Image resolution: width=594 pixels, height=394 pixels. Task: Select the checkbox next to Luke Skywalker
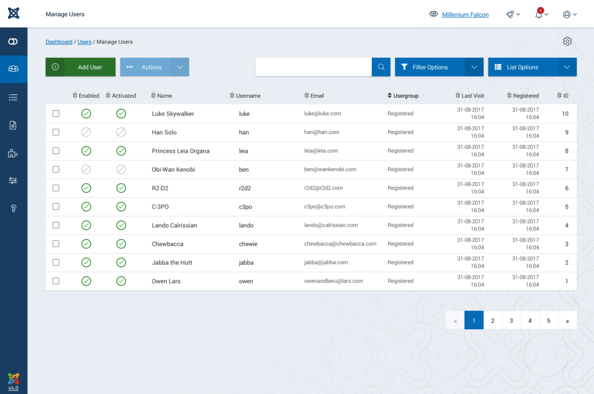(x=56, y=113)
